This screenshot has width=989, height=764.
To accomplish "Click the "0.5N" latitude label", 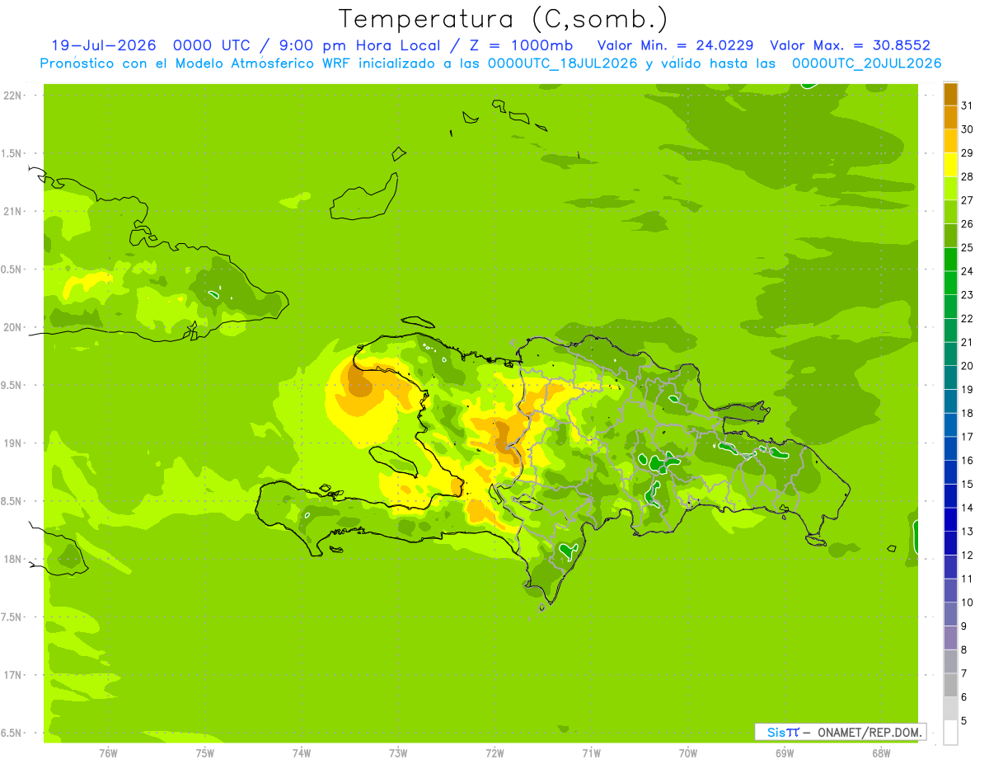I will click(12, 270).
